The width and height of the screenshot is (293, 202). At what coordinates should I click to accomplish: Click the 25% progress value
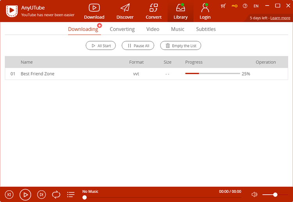[246, 74]
